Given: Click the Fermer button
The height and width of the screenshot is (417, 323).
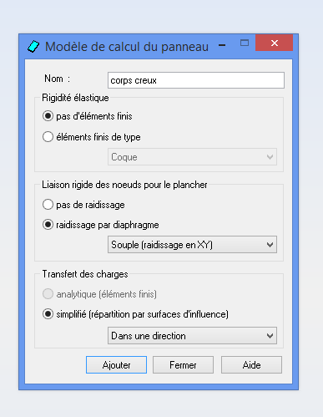Looking at the screenshot, I should (183, 364).
